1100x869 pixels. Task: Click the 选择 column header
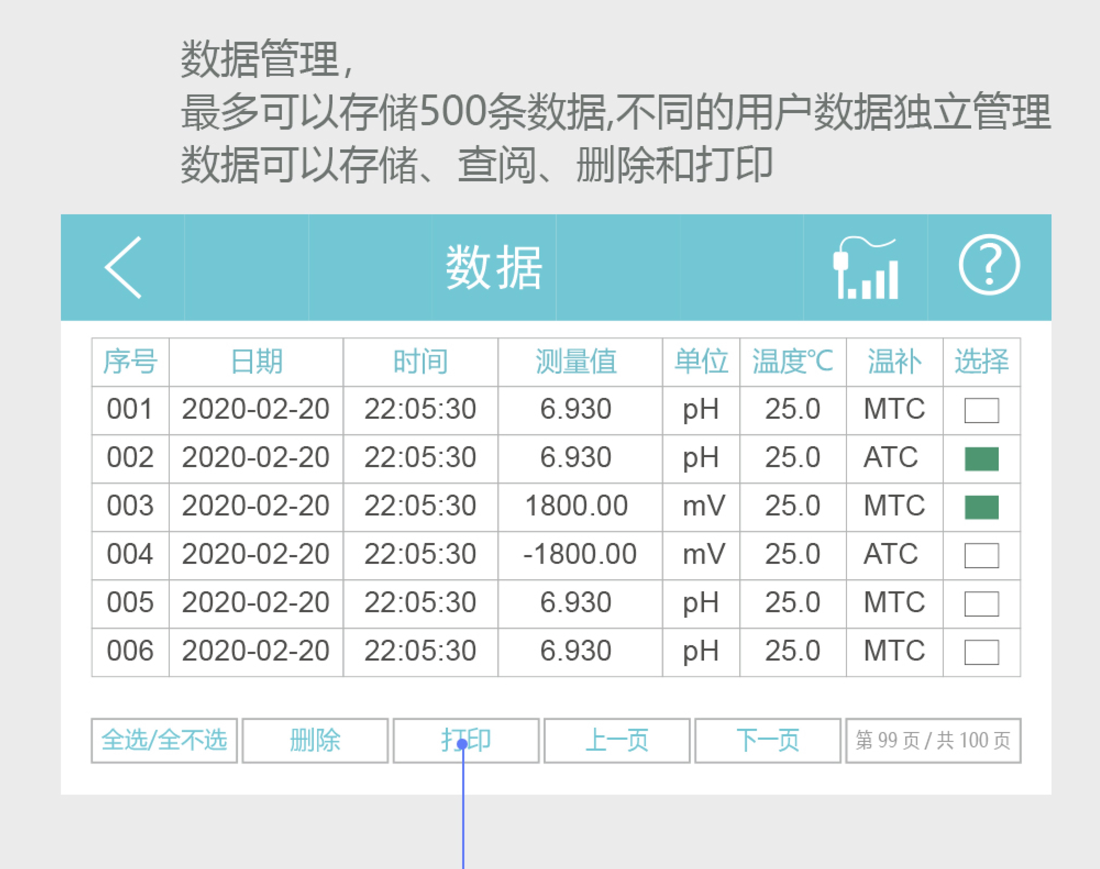click(x=981, y=362)
